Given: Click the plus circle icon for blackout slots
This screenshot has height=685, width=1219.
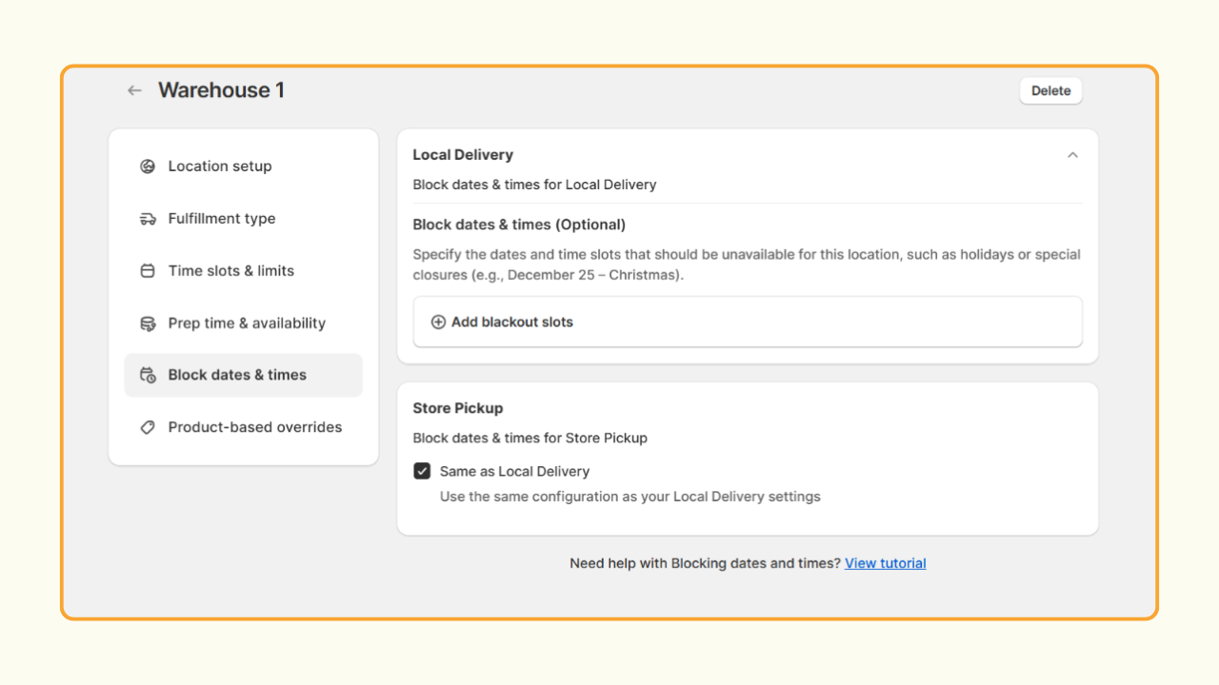Looking at the screenshot, I should pyautogui.click(x=438, y=323).
